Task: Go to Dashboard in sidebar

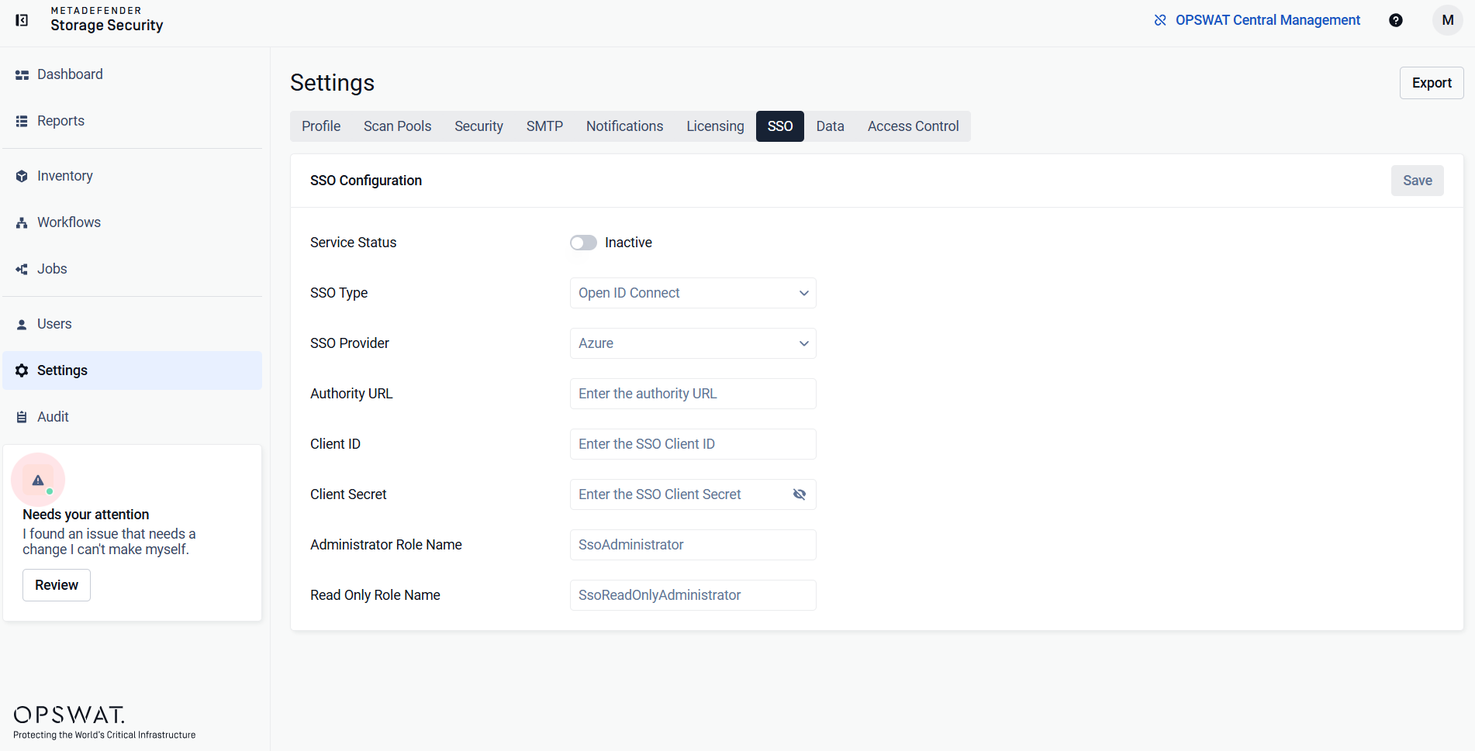Action: coord(133,74)
